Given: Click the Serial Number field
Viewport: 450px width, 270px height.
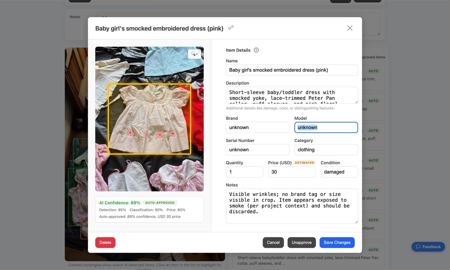Looking at the screenshot, I should tap(257, 150).
